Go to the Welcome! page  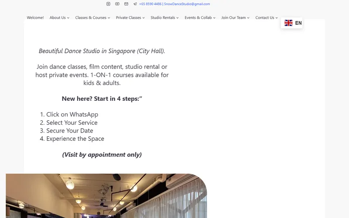pos(35,17)
